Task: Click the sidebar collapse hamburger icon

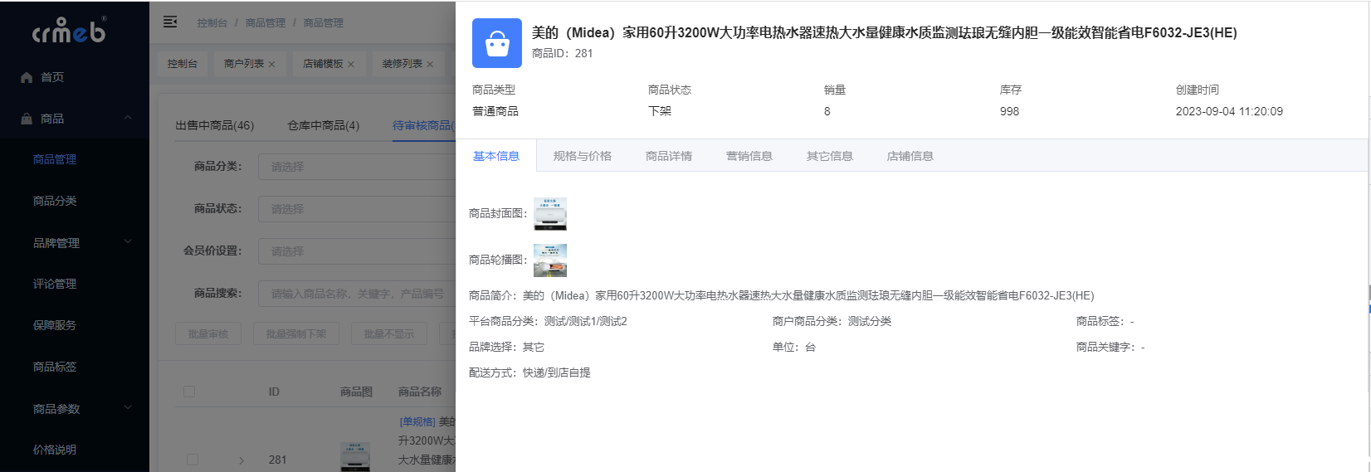Action: [x=170, y=22]
